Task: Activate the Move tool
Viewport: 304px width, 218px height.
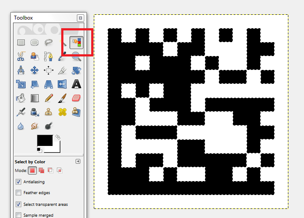Action: coord(34,70)
